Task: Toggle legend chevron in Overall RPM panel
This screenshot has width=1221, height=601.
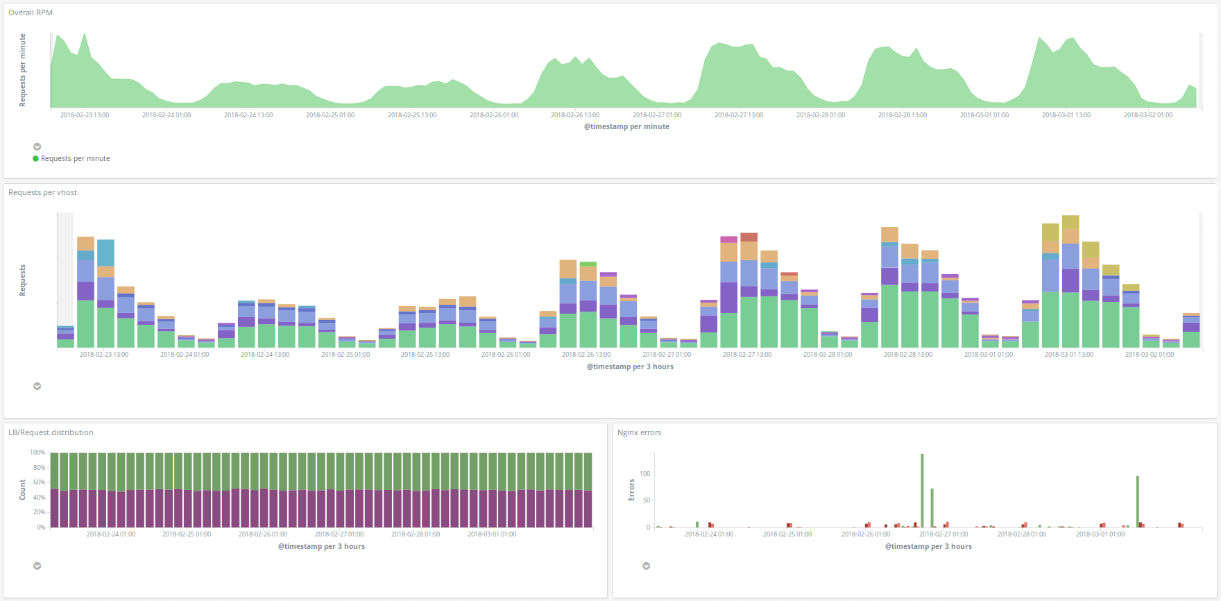Action: 37,146
